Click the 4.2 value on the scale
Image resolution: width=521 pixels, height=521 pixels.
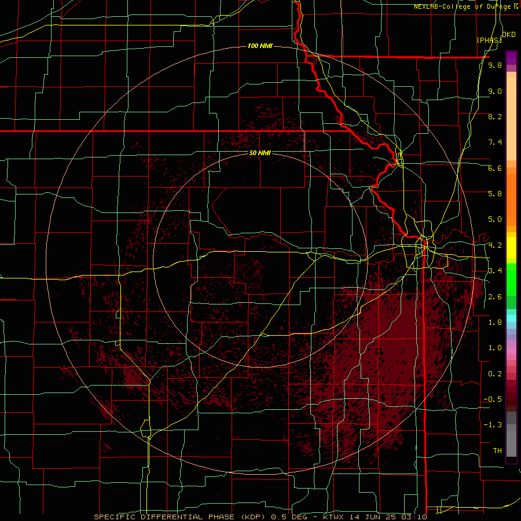[x=495, y=245]
